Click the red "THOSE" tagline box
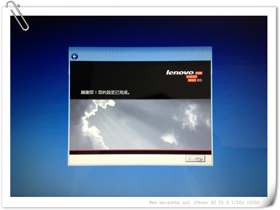280x210 pixels. [192, 77]
